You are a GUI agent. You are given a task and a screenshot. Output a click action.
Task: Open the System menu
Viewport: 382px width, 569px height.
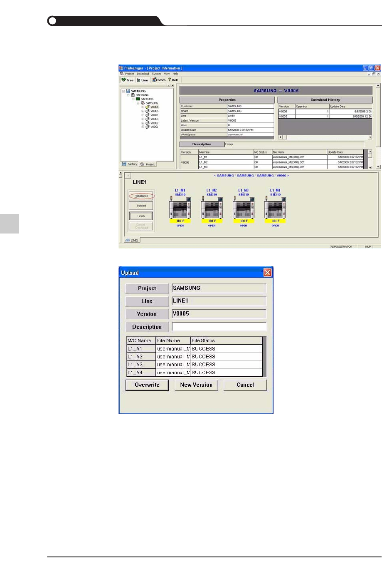[156, 74]
